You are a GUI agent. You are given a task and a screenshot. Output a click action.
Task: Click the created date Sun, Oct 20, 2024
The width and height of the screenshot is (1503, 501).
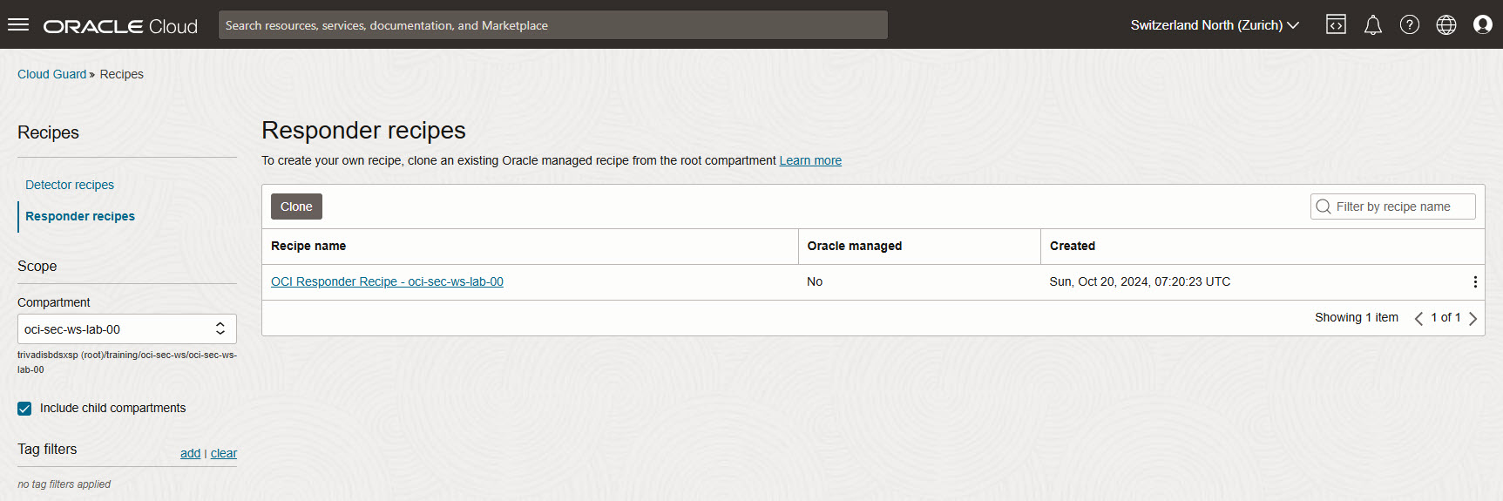pos(1140,281)
